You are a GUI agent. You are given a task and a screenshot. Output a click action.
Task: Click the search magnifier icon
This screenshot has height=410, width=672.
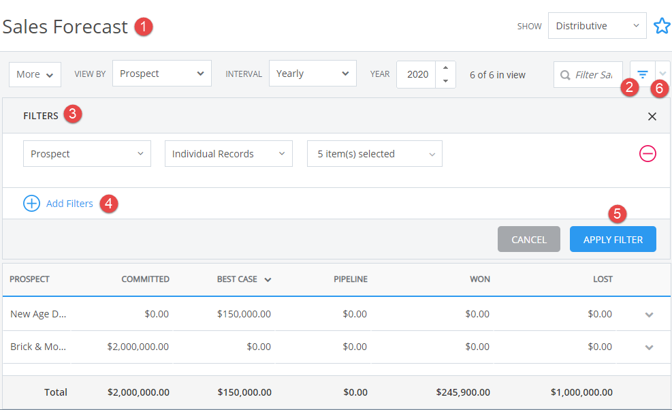point(565,75)
